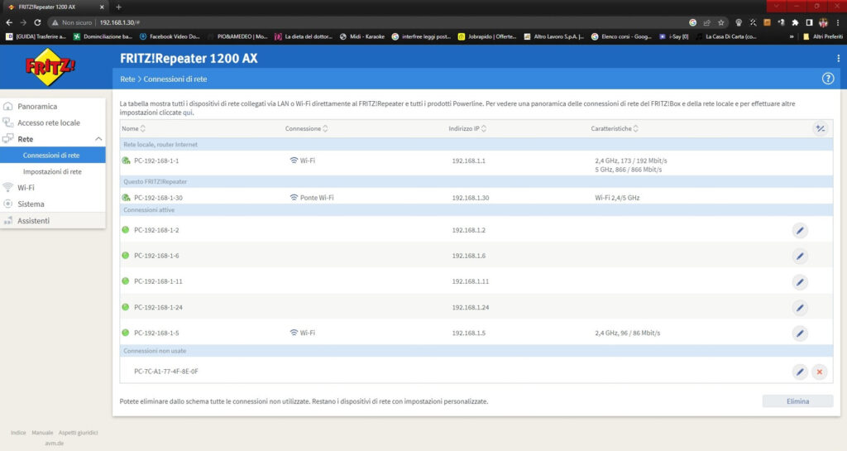Open the three-dot menu in the FRITZ!Repeater header
847x451 pixels.
point(838,58)
